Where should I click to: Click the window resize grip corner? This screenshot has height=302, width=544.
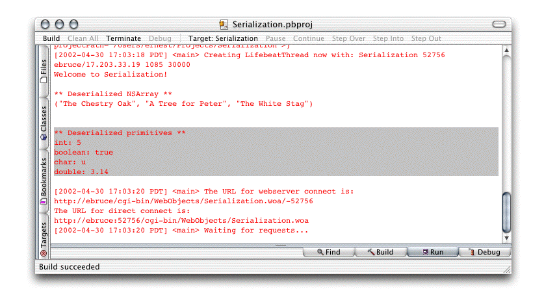pyautogui.click(x=507, y=270)
